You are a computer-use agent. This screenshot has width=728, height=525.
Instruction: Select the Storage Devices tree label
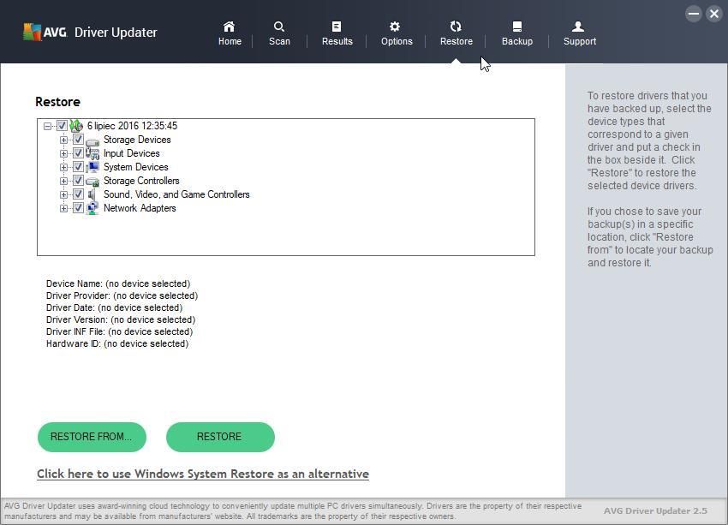tap(137, 140)
